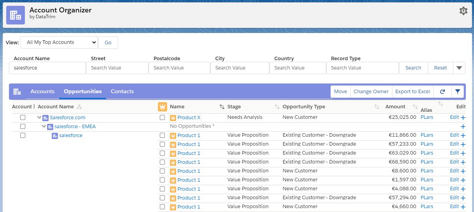474x212 pixels.
Task: Sort by Name column arrows
Action: (x=222, y=107)
